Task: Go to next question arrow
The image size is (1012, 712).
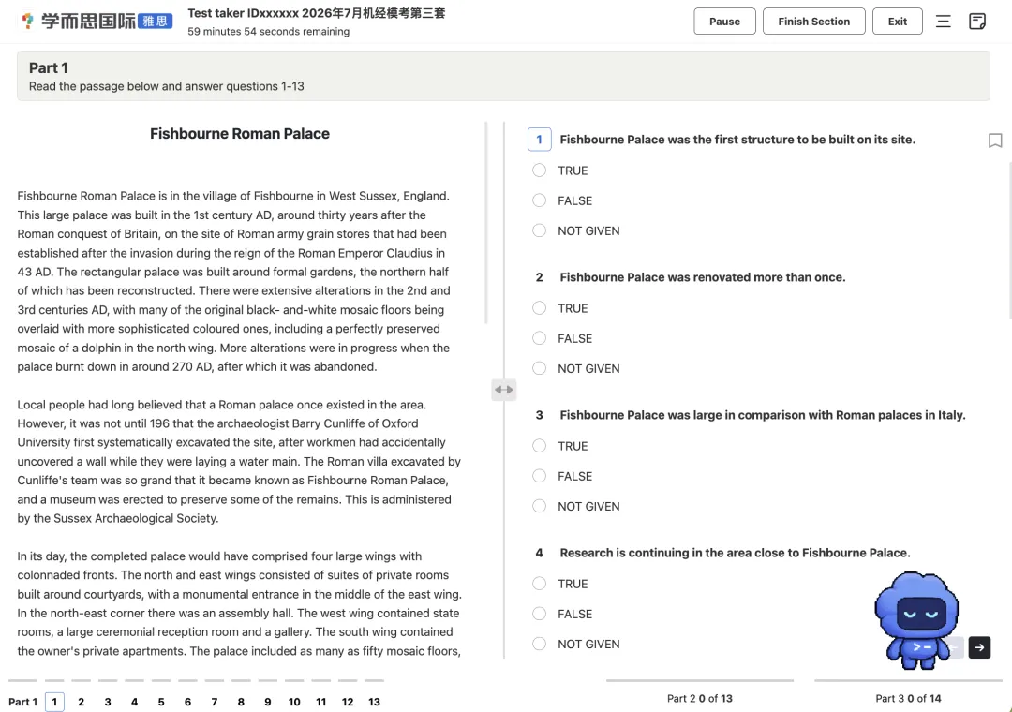Action: point(979,646)
